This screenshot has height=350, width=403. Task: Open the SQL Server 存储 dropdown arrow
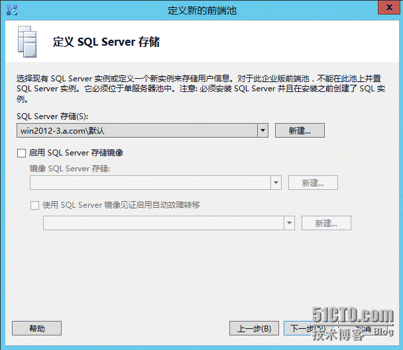(x=262, y=130)
